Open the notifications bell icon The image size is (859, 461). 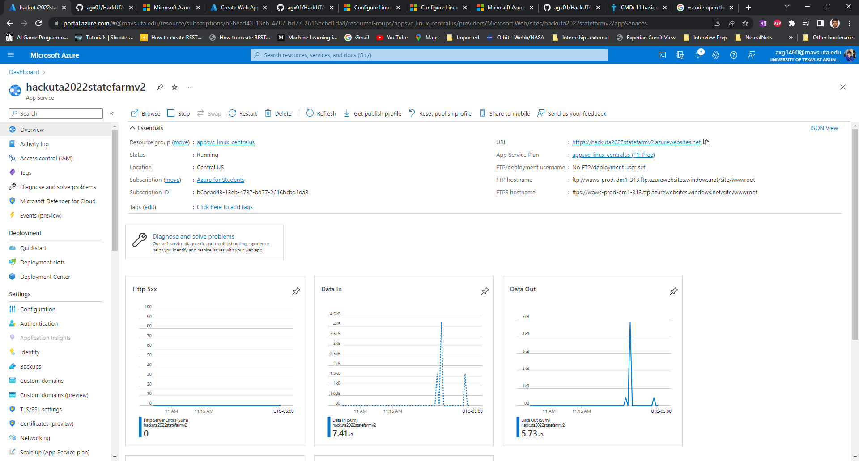click(x=698, y=55)
